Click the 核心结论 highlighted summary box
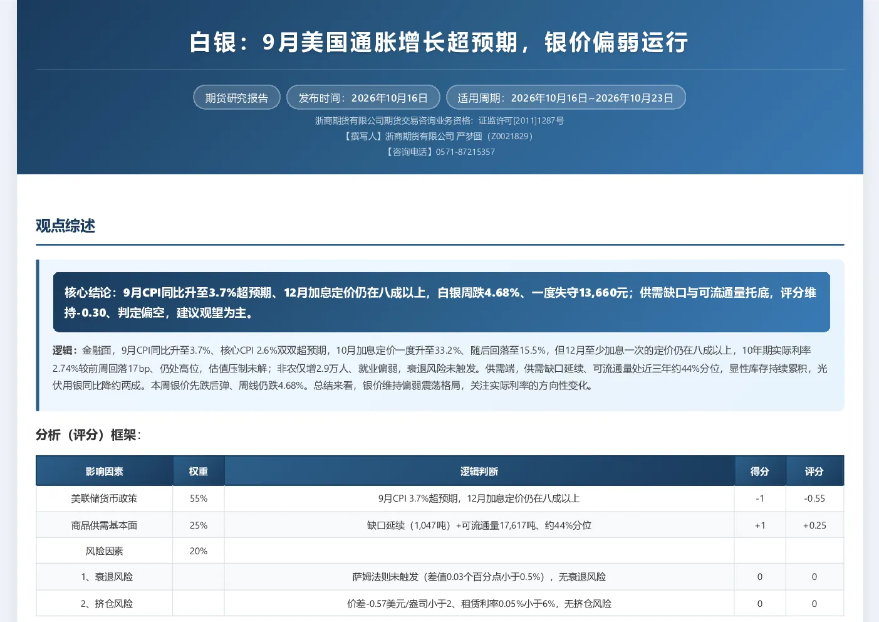Screen dimensions: 879x622 441,302
